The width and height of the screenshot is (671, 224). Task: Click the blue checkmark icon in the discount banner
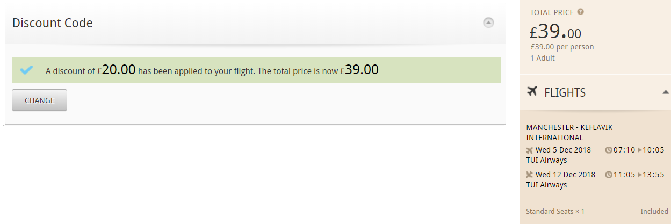click(26, 70)
